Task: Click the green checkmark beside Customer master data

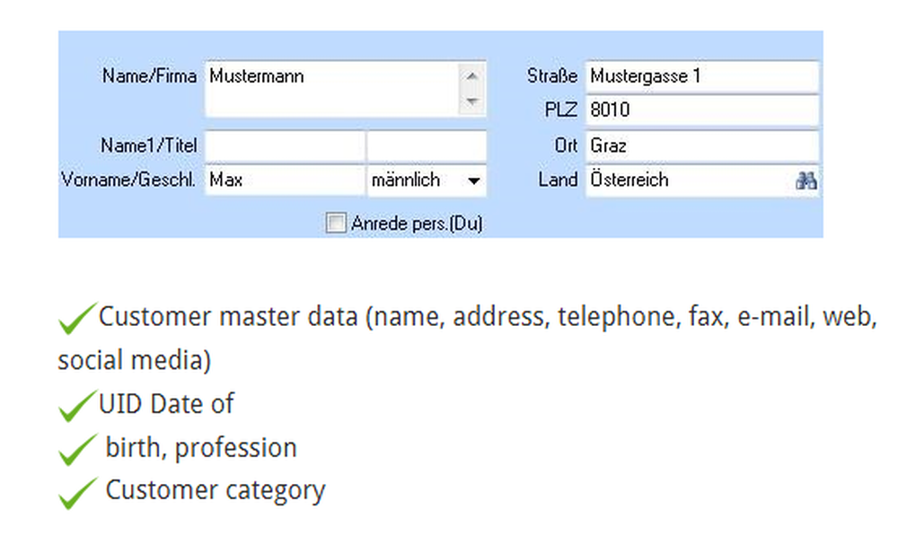Action: tap(77, 319)
